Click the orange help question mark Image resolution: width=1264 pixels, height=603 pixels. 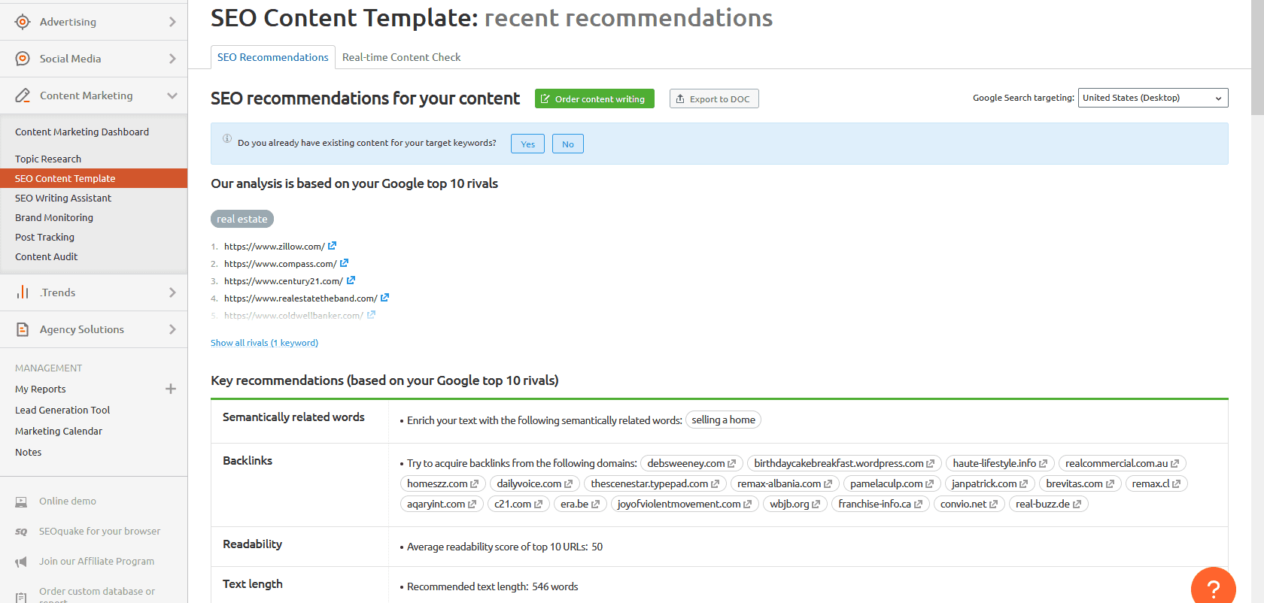pyautogui.click(x=1213, y=588)
